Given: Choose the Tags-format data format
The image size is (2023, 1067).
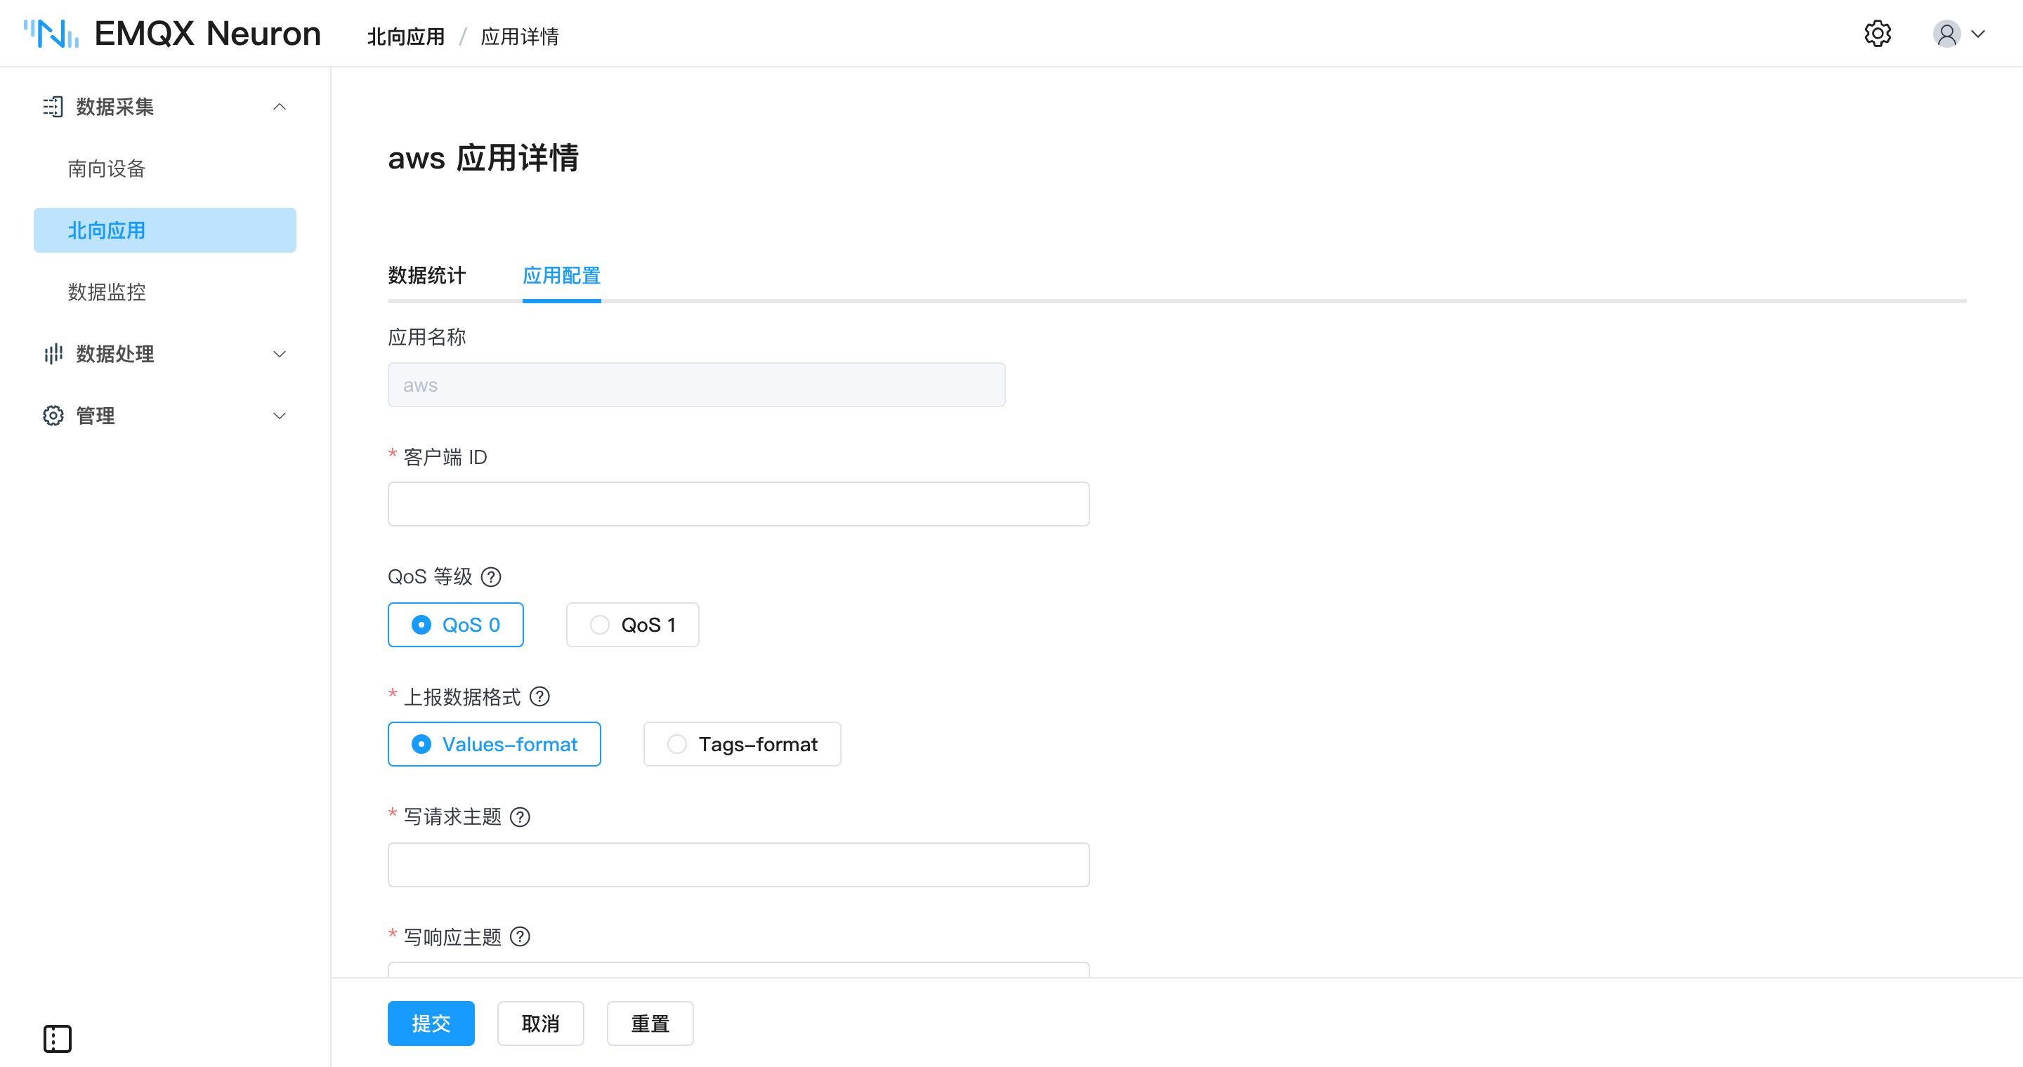Looking at the screenshot, I should coord(742,744).
